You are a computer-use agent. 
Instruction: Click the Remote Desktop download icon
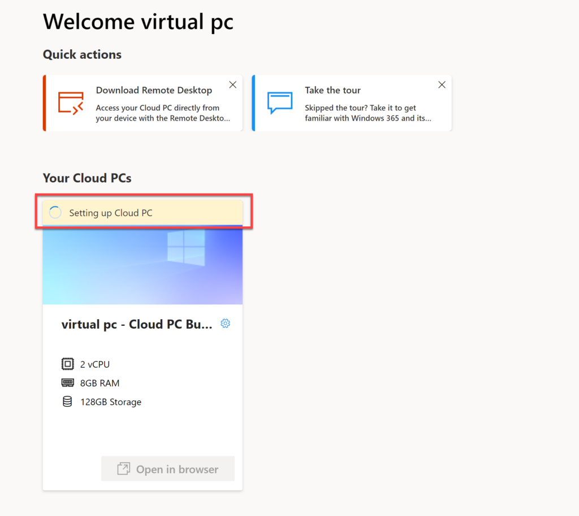pos(71,103)
